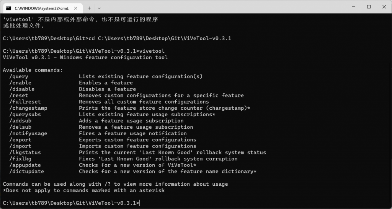Click at the command prompt cursor
The height and width of the screenshot is (209, 392).
point(140,203)
